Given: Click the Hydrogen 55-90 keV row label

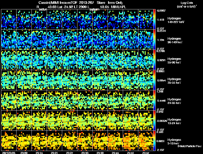Looking at the screenshot, I should [x=174, y=61].
